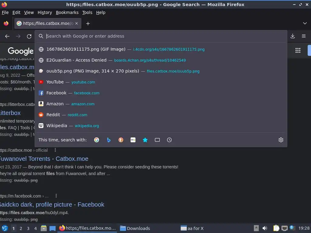Screen dimensions: 311x233
Task: Open the Edit menu
Action: pos(16,12)
